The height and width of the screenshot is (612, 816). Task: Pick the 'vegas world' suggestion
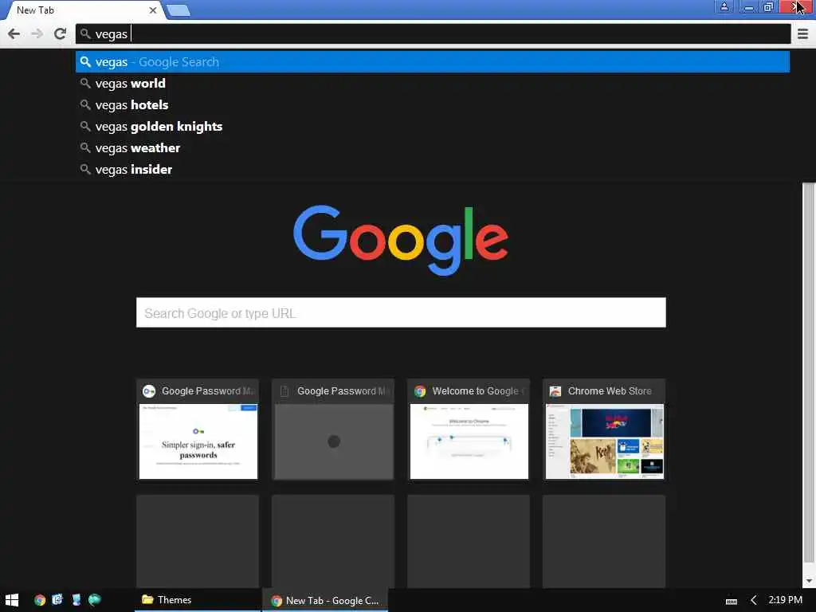(x=433, y=83)
